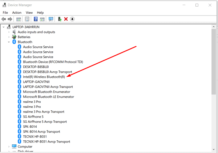Open the Action menu

coord(17,13)
